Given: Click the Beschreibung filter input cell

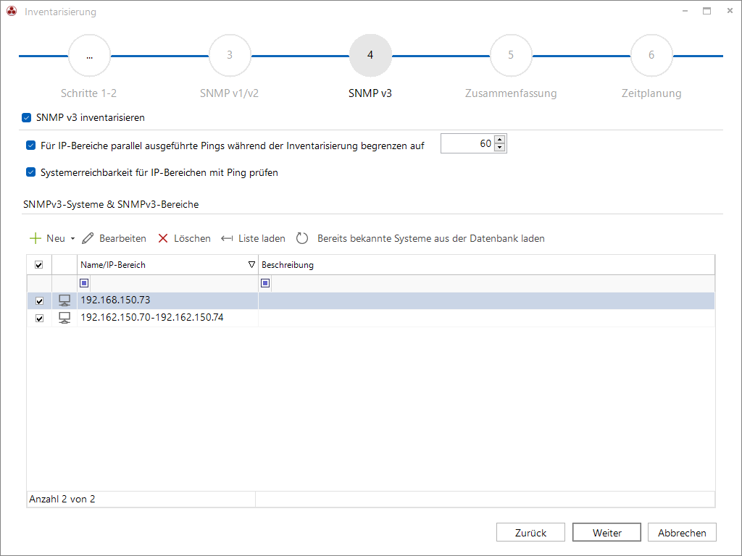Looking at the screenshot, I should click(x=493, y=283).
